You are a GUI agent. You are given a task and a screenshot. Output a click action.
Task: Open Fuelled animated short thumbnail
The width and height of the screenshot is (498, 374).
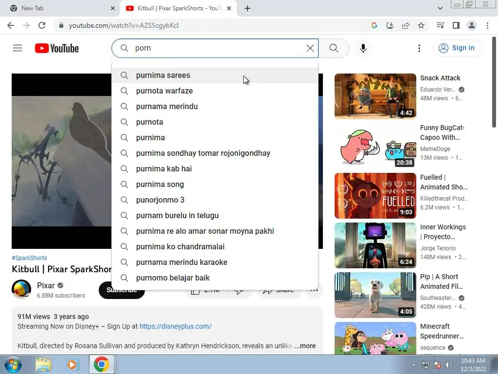(375, 196)
